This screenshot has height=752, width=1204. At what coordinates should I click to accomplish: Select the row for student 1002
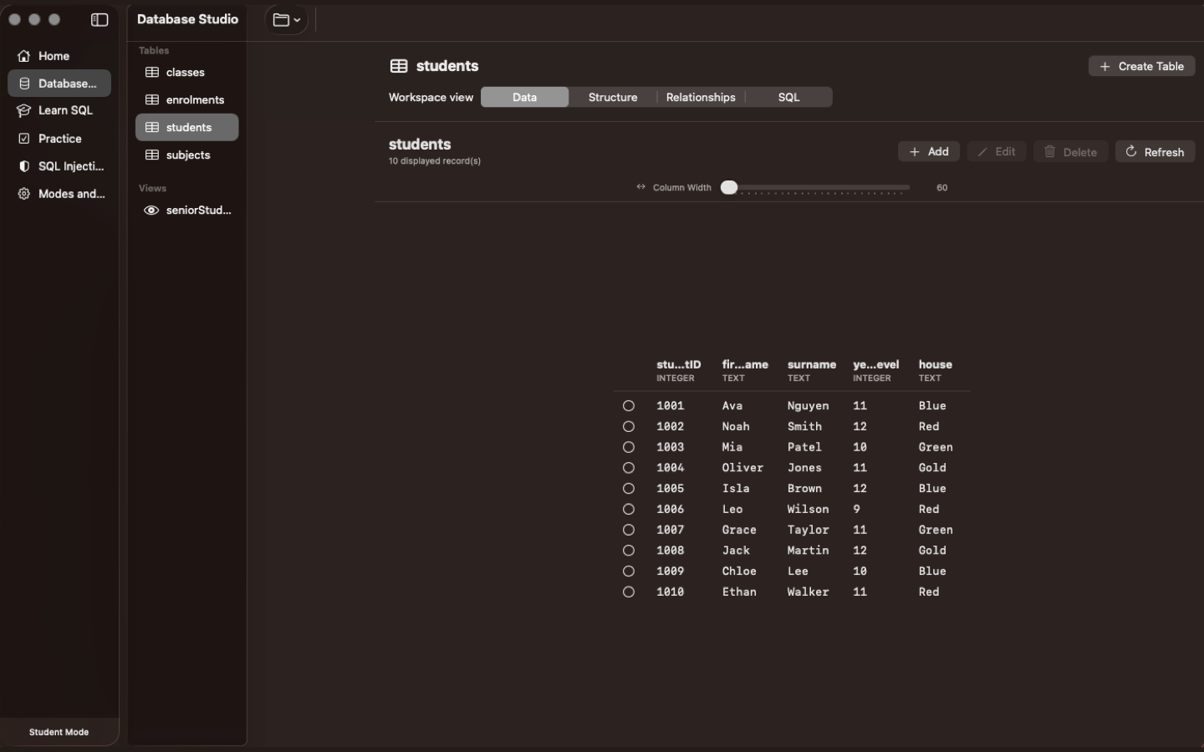point(629,427)
